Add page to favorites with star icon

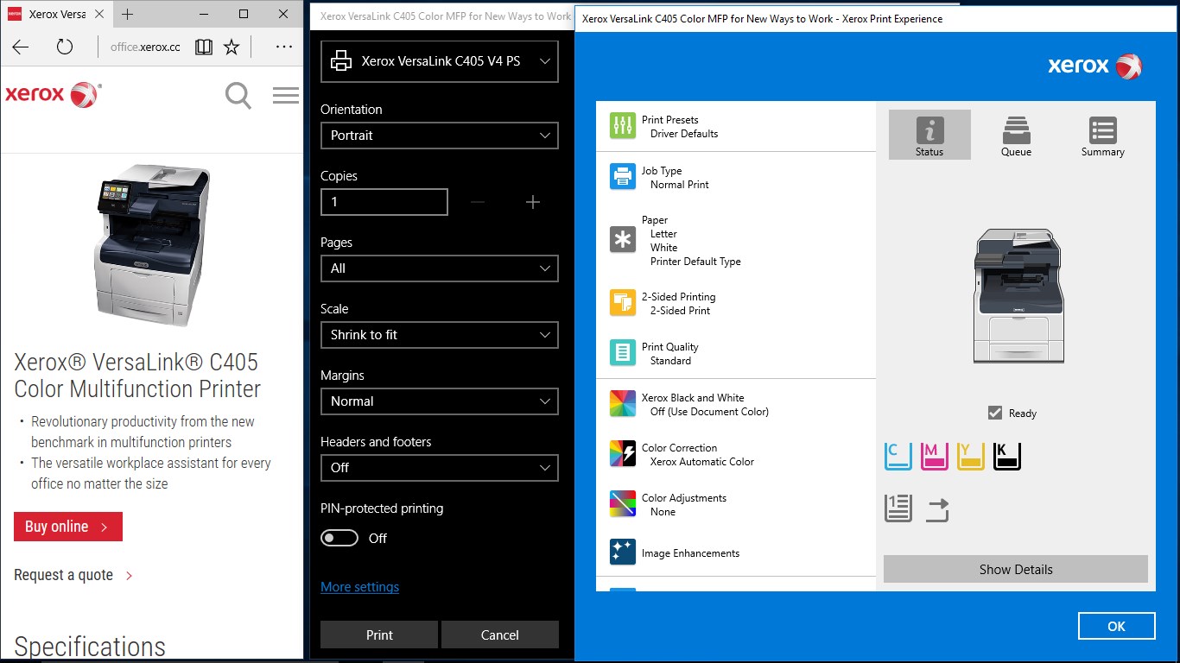(x=232, y=47)
